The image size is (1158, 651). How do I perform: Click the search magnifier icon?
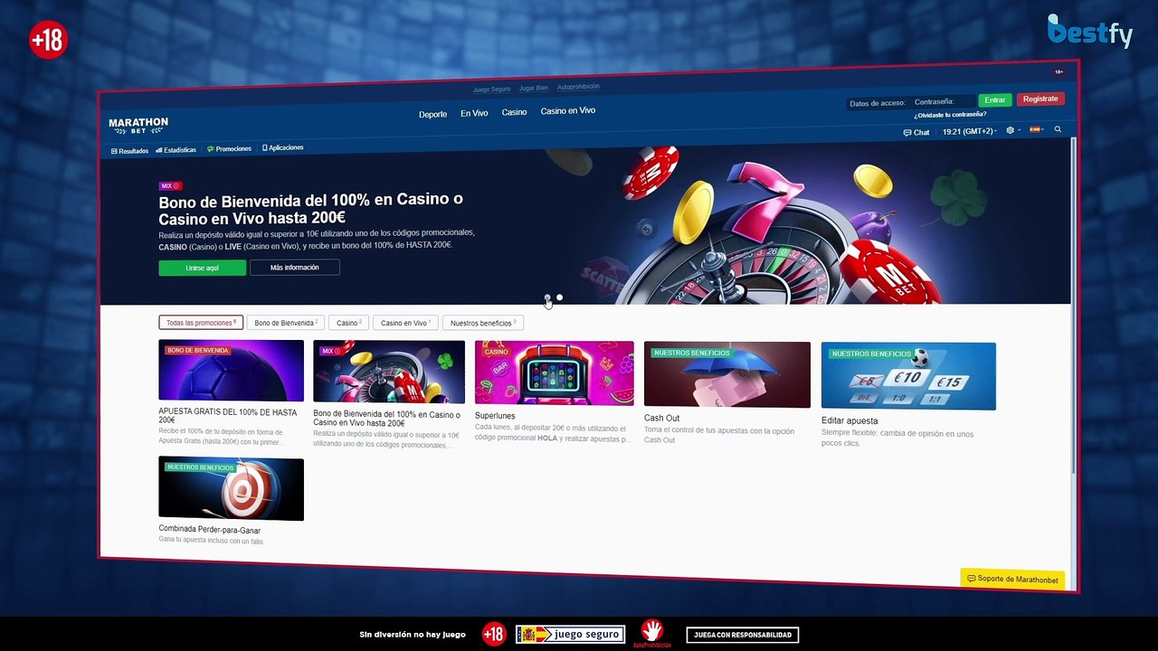pos(1058,129)
